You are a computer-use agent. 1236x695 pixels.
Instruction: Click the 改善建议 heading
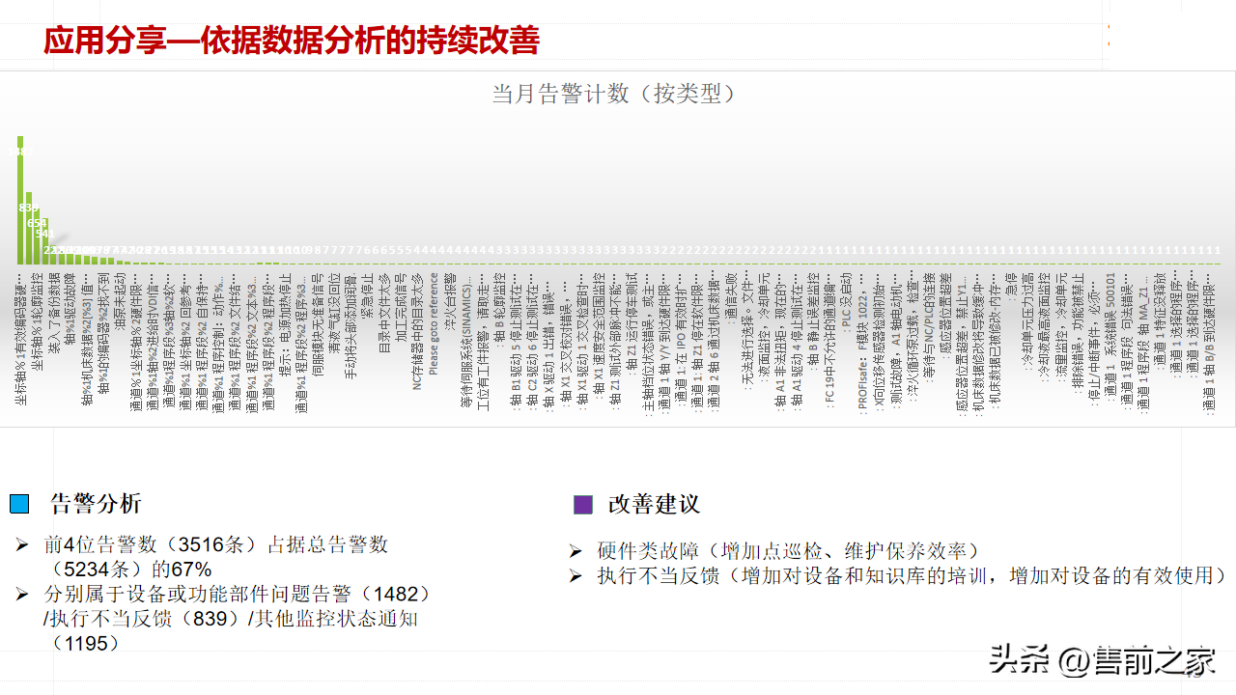pyautogui.click(x=654, y=505)
